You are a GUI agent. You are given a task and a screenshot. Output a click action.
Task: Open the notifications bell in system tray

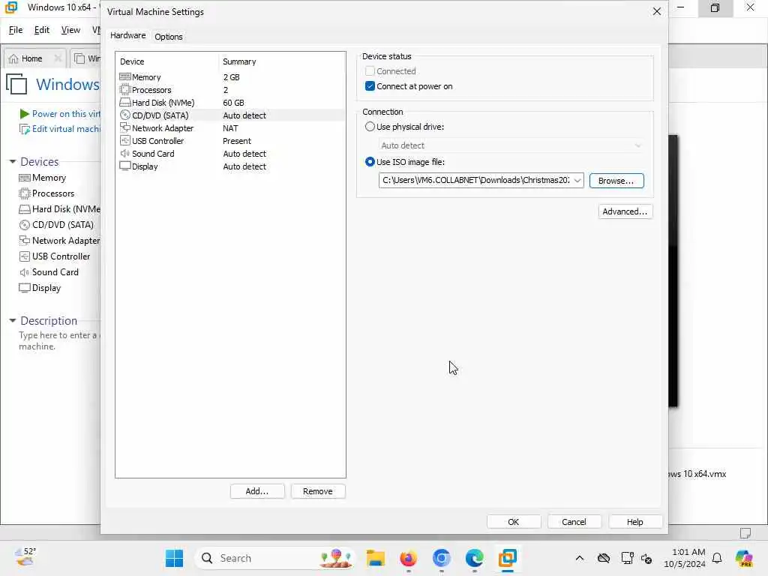(717, 558)
